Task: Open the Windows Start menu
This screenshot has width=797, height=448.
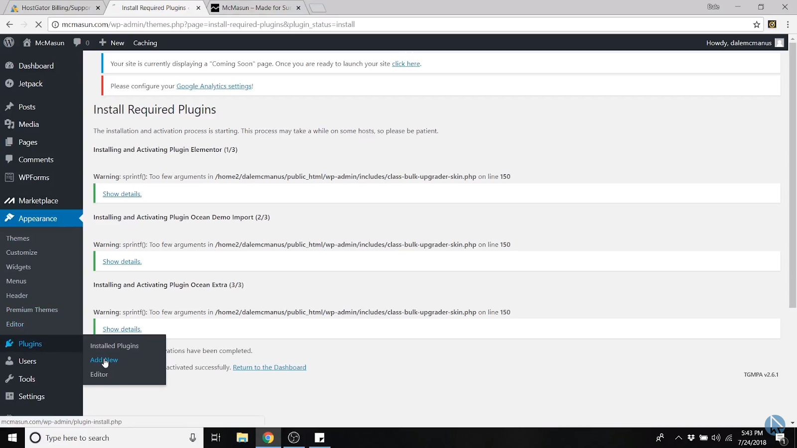Action: [x=12, y=438]
